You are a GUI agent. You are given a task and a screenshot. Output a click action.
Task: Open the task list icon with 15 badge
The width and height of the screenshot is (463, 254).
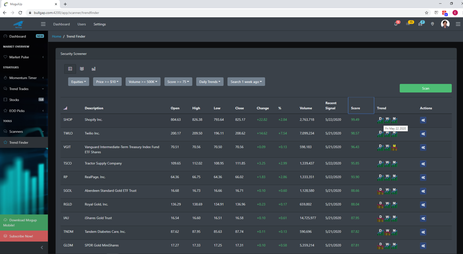[408, 24]
